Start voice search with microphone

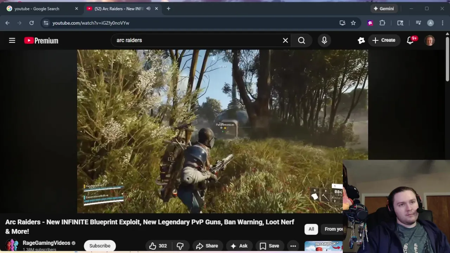click(324, 40)
